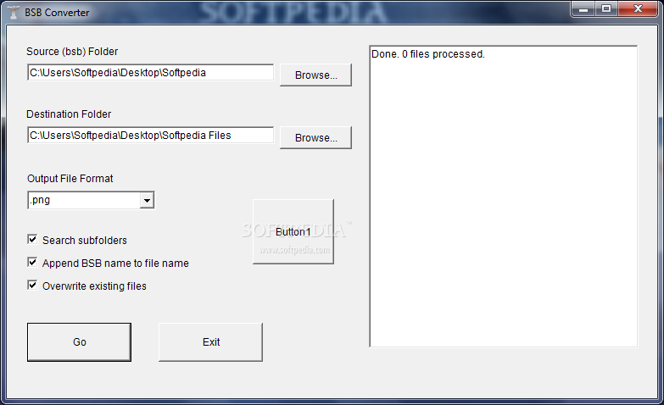Click the Button1 button
This screenshot has height=405, width=664.
click(293, 231)
